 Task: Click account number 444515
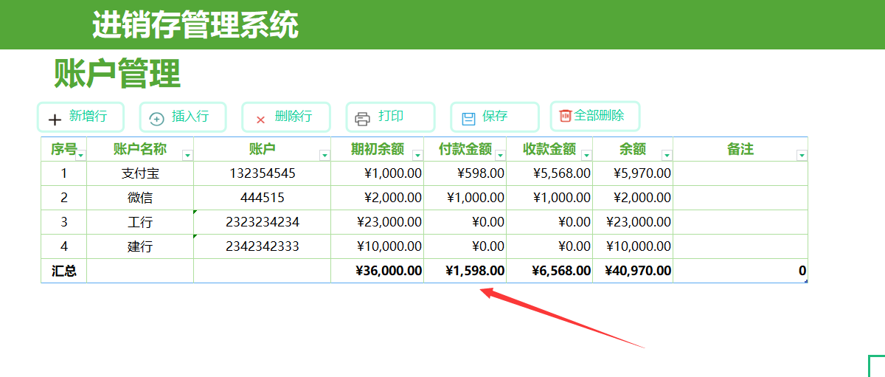tap(263, 198)
